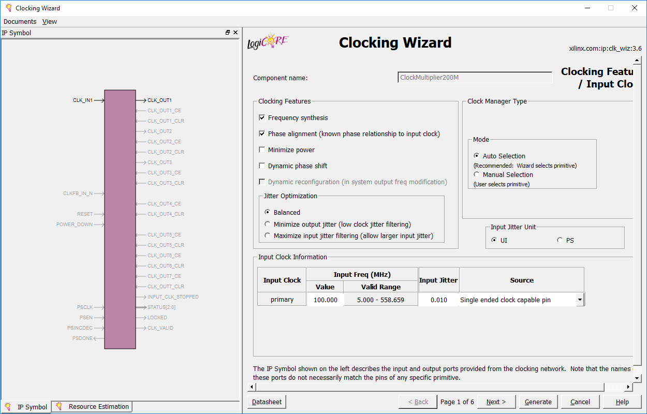Image resolution: width=647 pixels, height=414 pixels.
Task: Click the Component name field
Action: (475, 77)
